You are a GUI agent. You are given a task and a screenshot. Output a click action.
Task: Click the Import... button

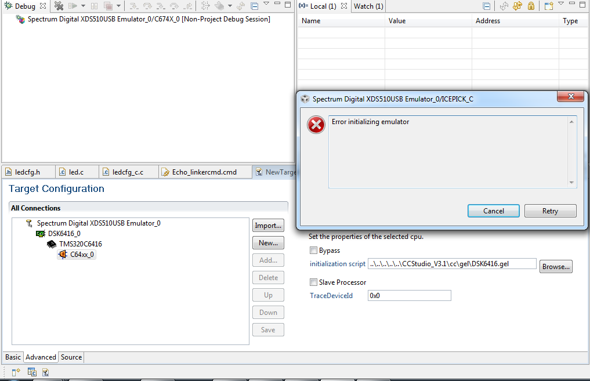(x=268, y=226)
